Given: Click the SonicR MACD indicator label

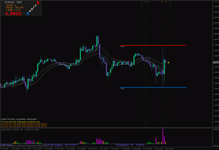Looking at the screenshot, I should pyautogui.click(x=12, y=130).
